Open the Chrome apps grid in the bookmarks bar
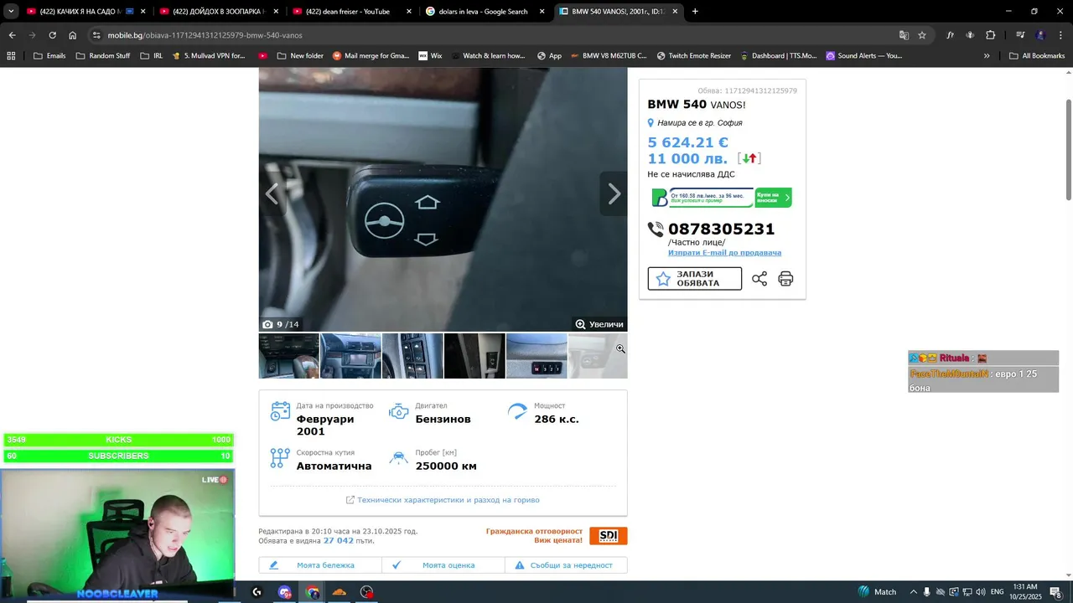The image size is (1073, 603). point(11,56)
